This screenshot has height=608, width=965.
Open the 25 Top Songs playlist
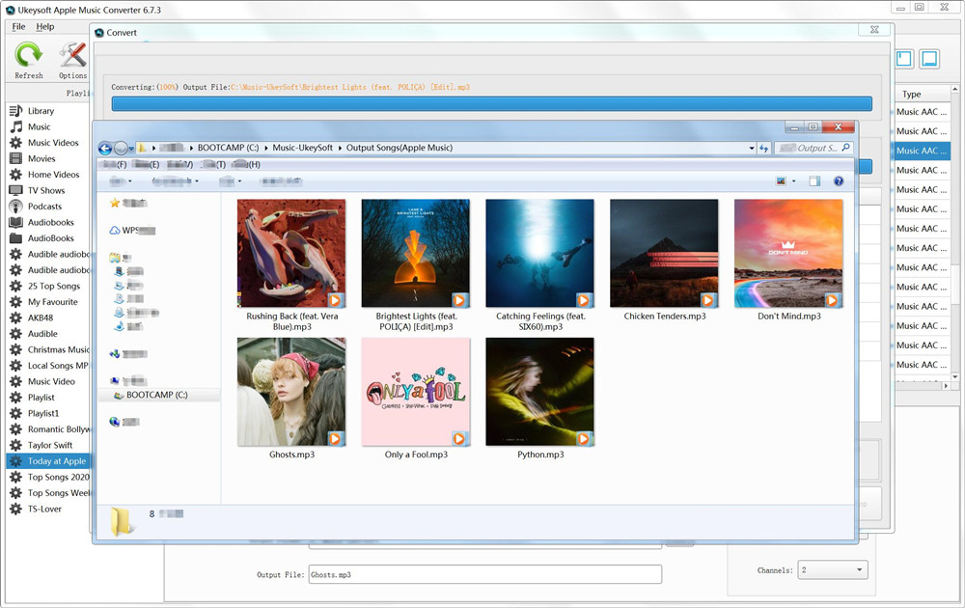[53, 287]
